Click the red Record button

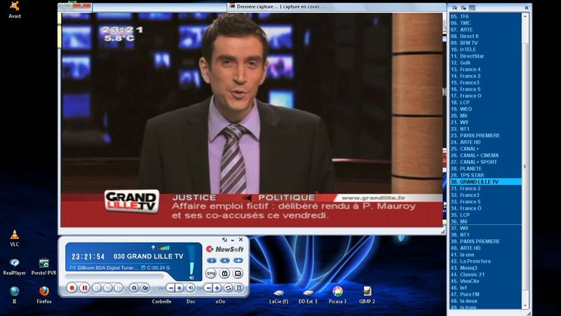(x=72, y=288)
